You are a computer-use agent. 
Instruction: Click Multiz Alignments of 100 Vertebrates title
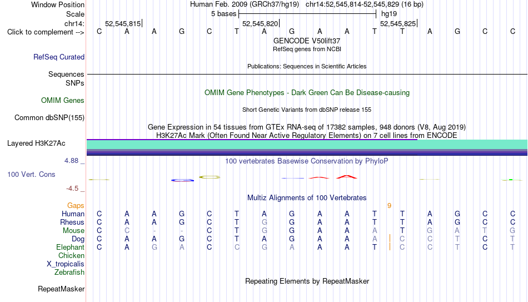pyautogui.click(x=307, y=198)
